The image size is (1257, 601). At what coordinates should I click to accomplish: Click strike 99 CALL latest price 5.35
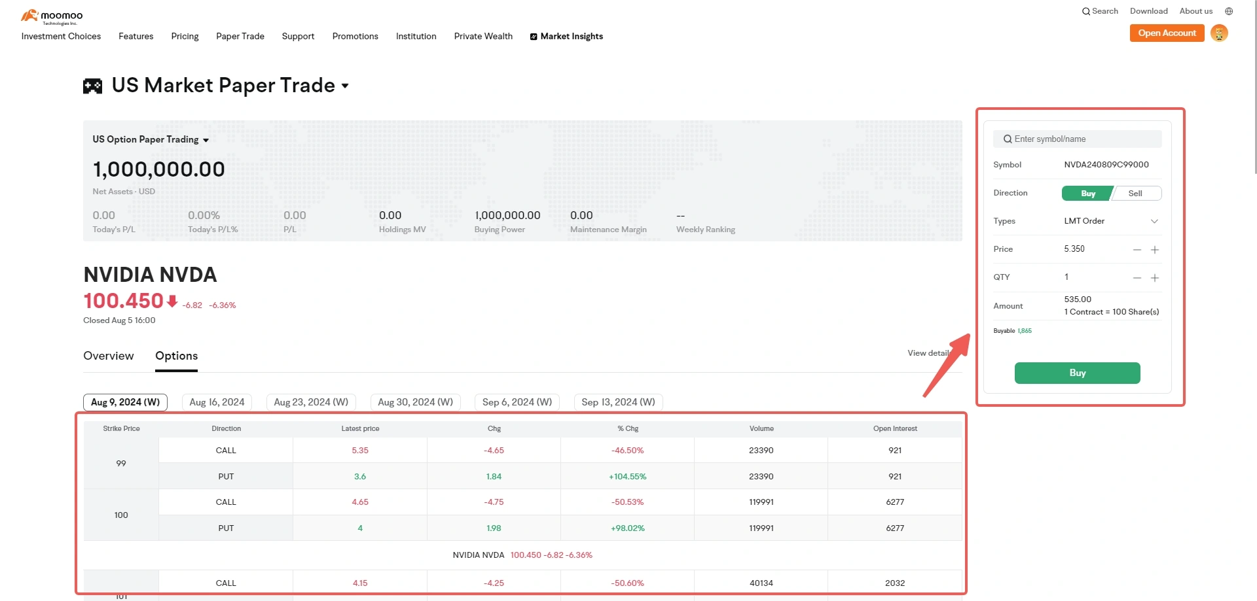click(x=360, y=451)
